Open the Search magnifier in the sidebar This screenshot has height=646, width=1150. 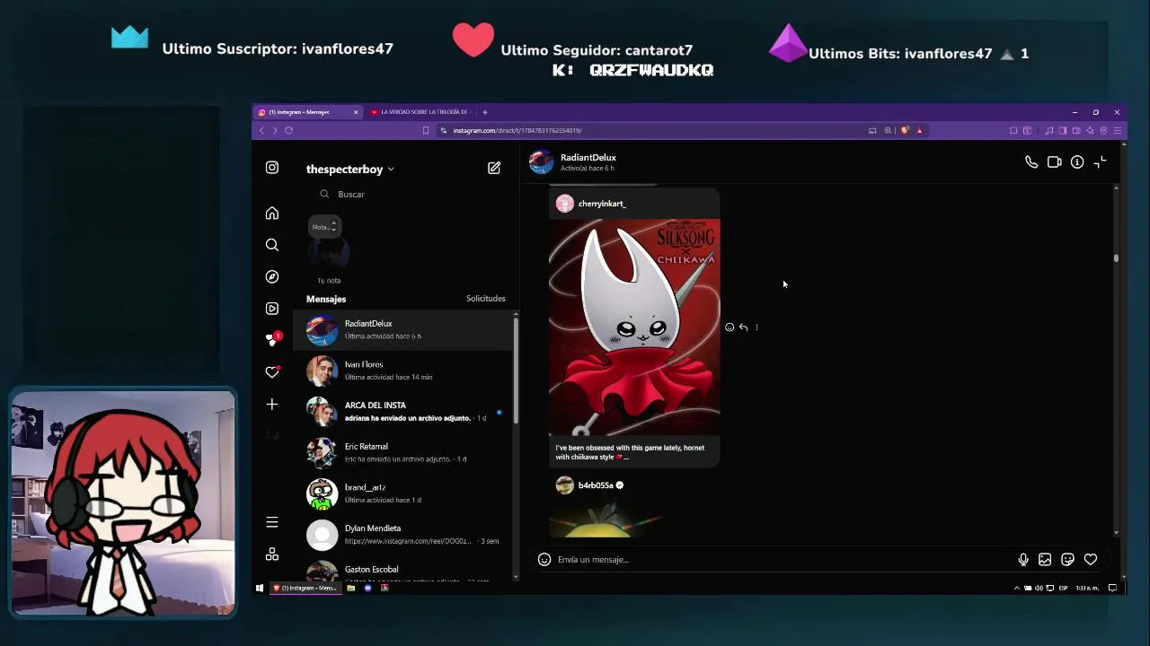point(272,245)
